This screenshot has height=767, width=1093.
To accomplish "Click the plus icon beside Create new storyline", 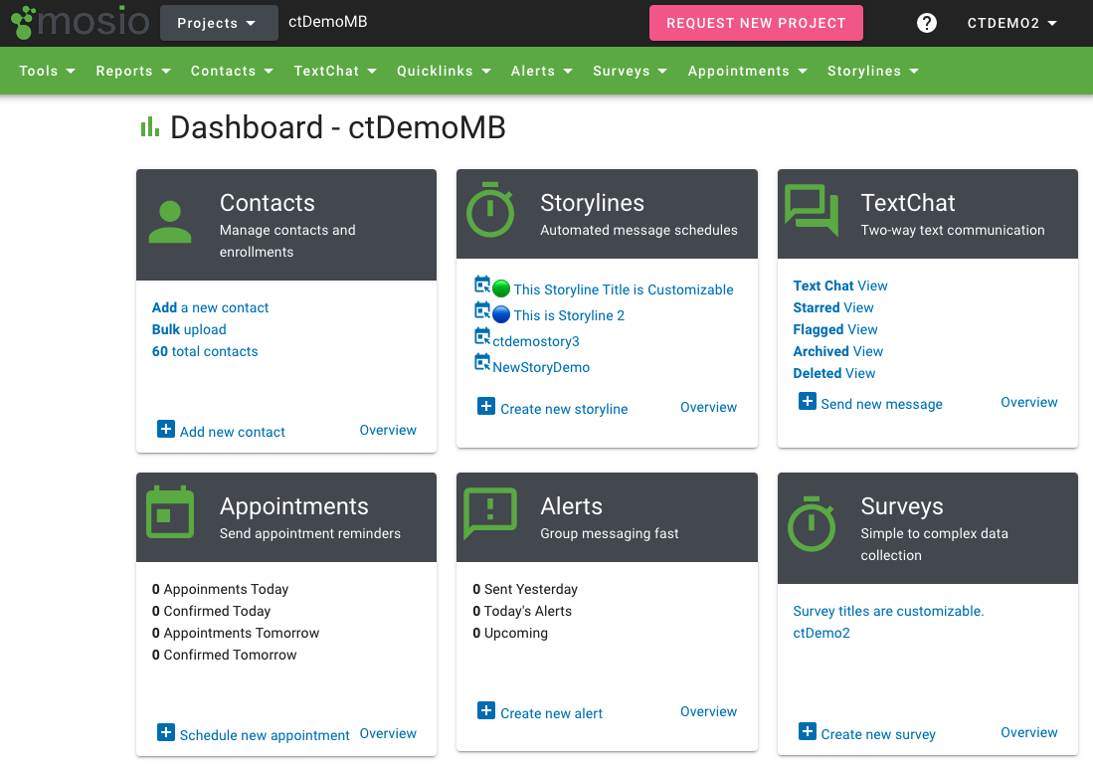I will pyautogui.click(x=486, y=406).
